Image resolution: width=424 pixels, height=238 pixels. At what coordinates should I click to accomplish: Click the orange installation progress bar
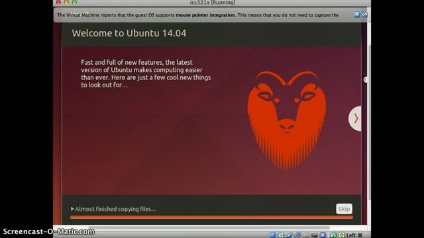click(x=211, y=217)
